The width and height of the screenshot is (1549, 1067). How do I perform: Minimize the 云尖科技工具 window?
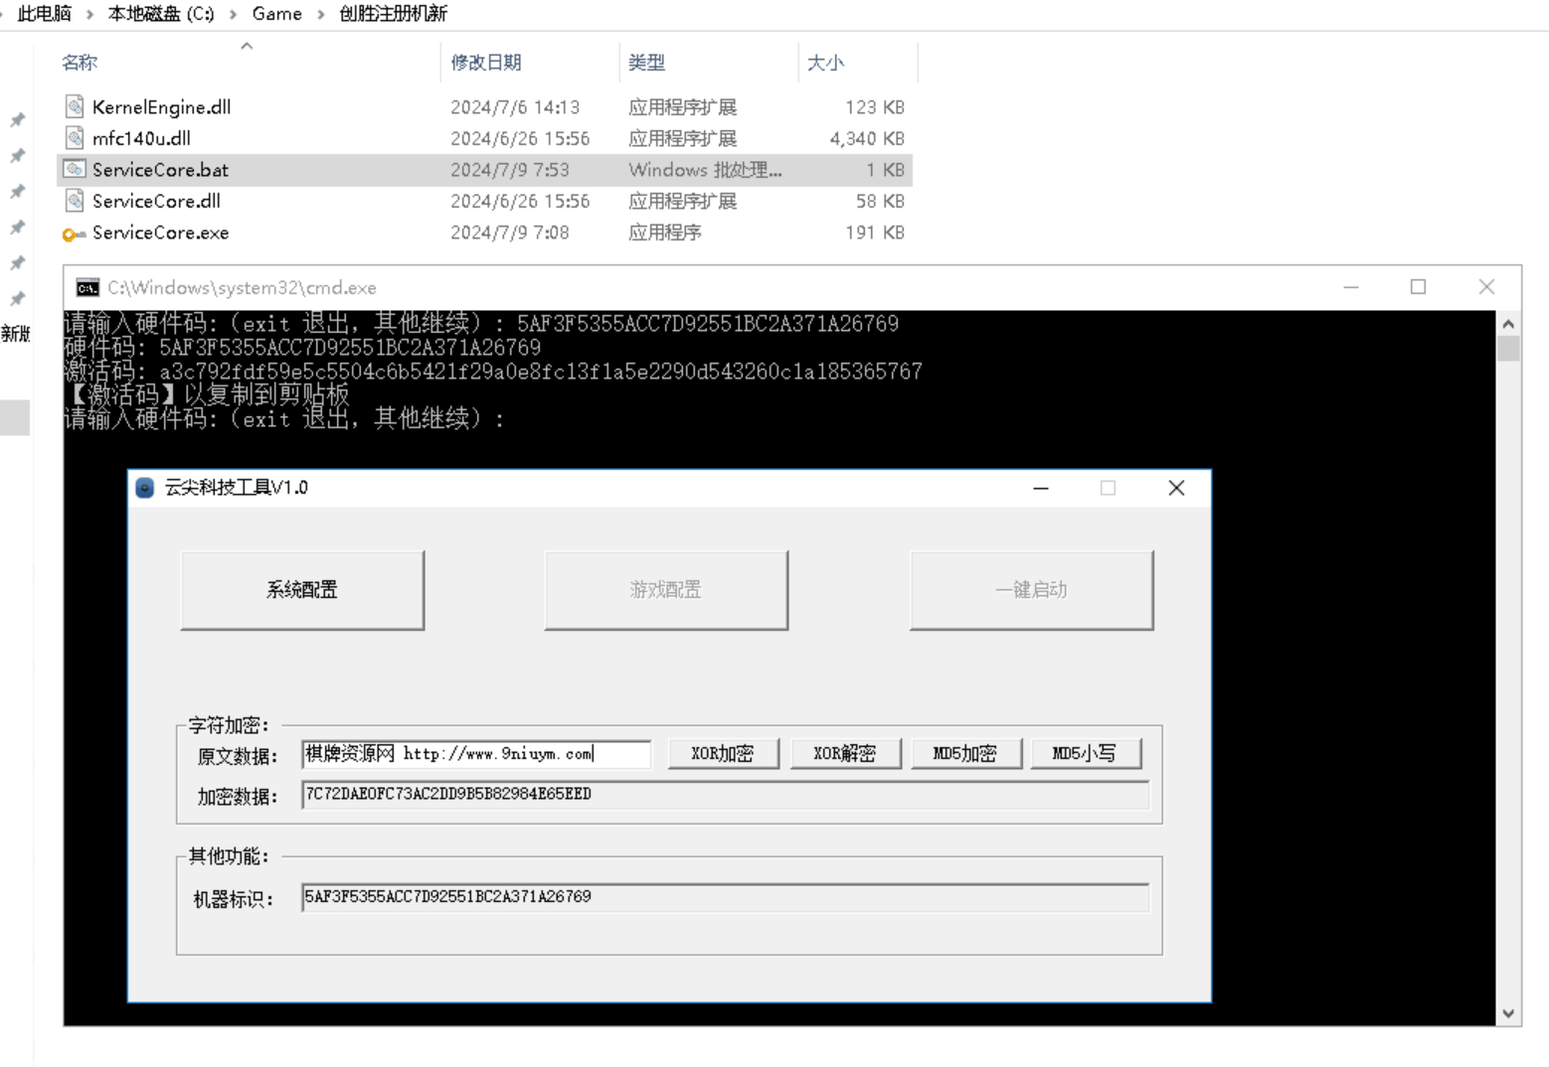tap(1041, 488)
